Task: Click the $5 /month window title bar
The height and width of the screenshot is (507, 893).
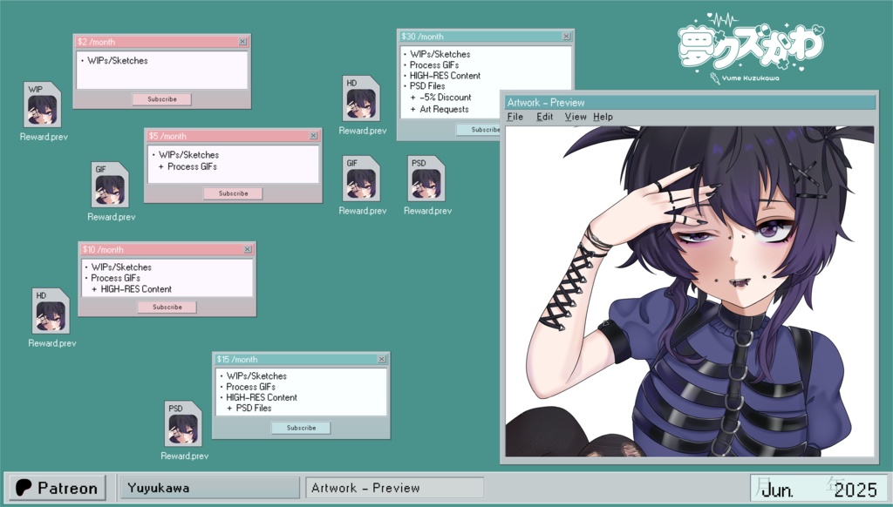Action: click(233, 136)
